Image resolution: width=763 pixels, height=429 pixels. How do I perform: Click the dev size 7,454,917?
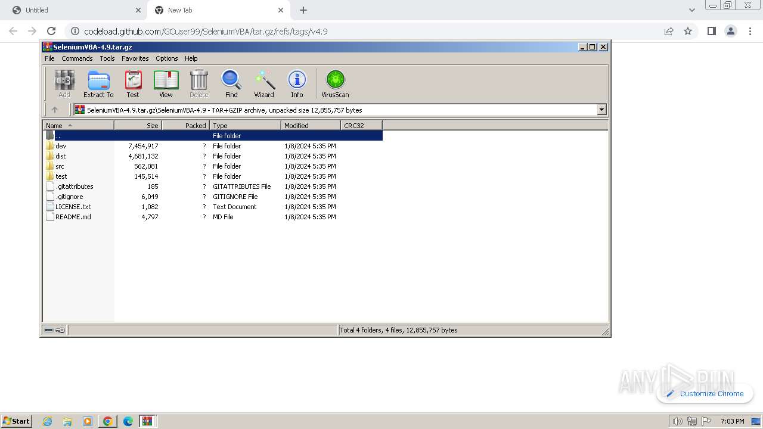(143, 146)
